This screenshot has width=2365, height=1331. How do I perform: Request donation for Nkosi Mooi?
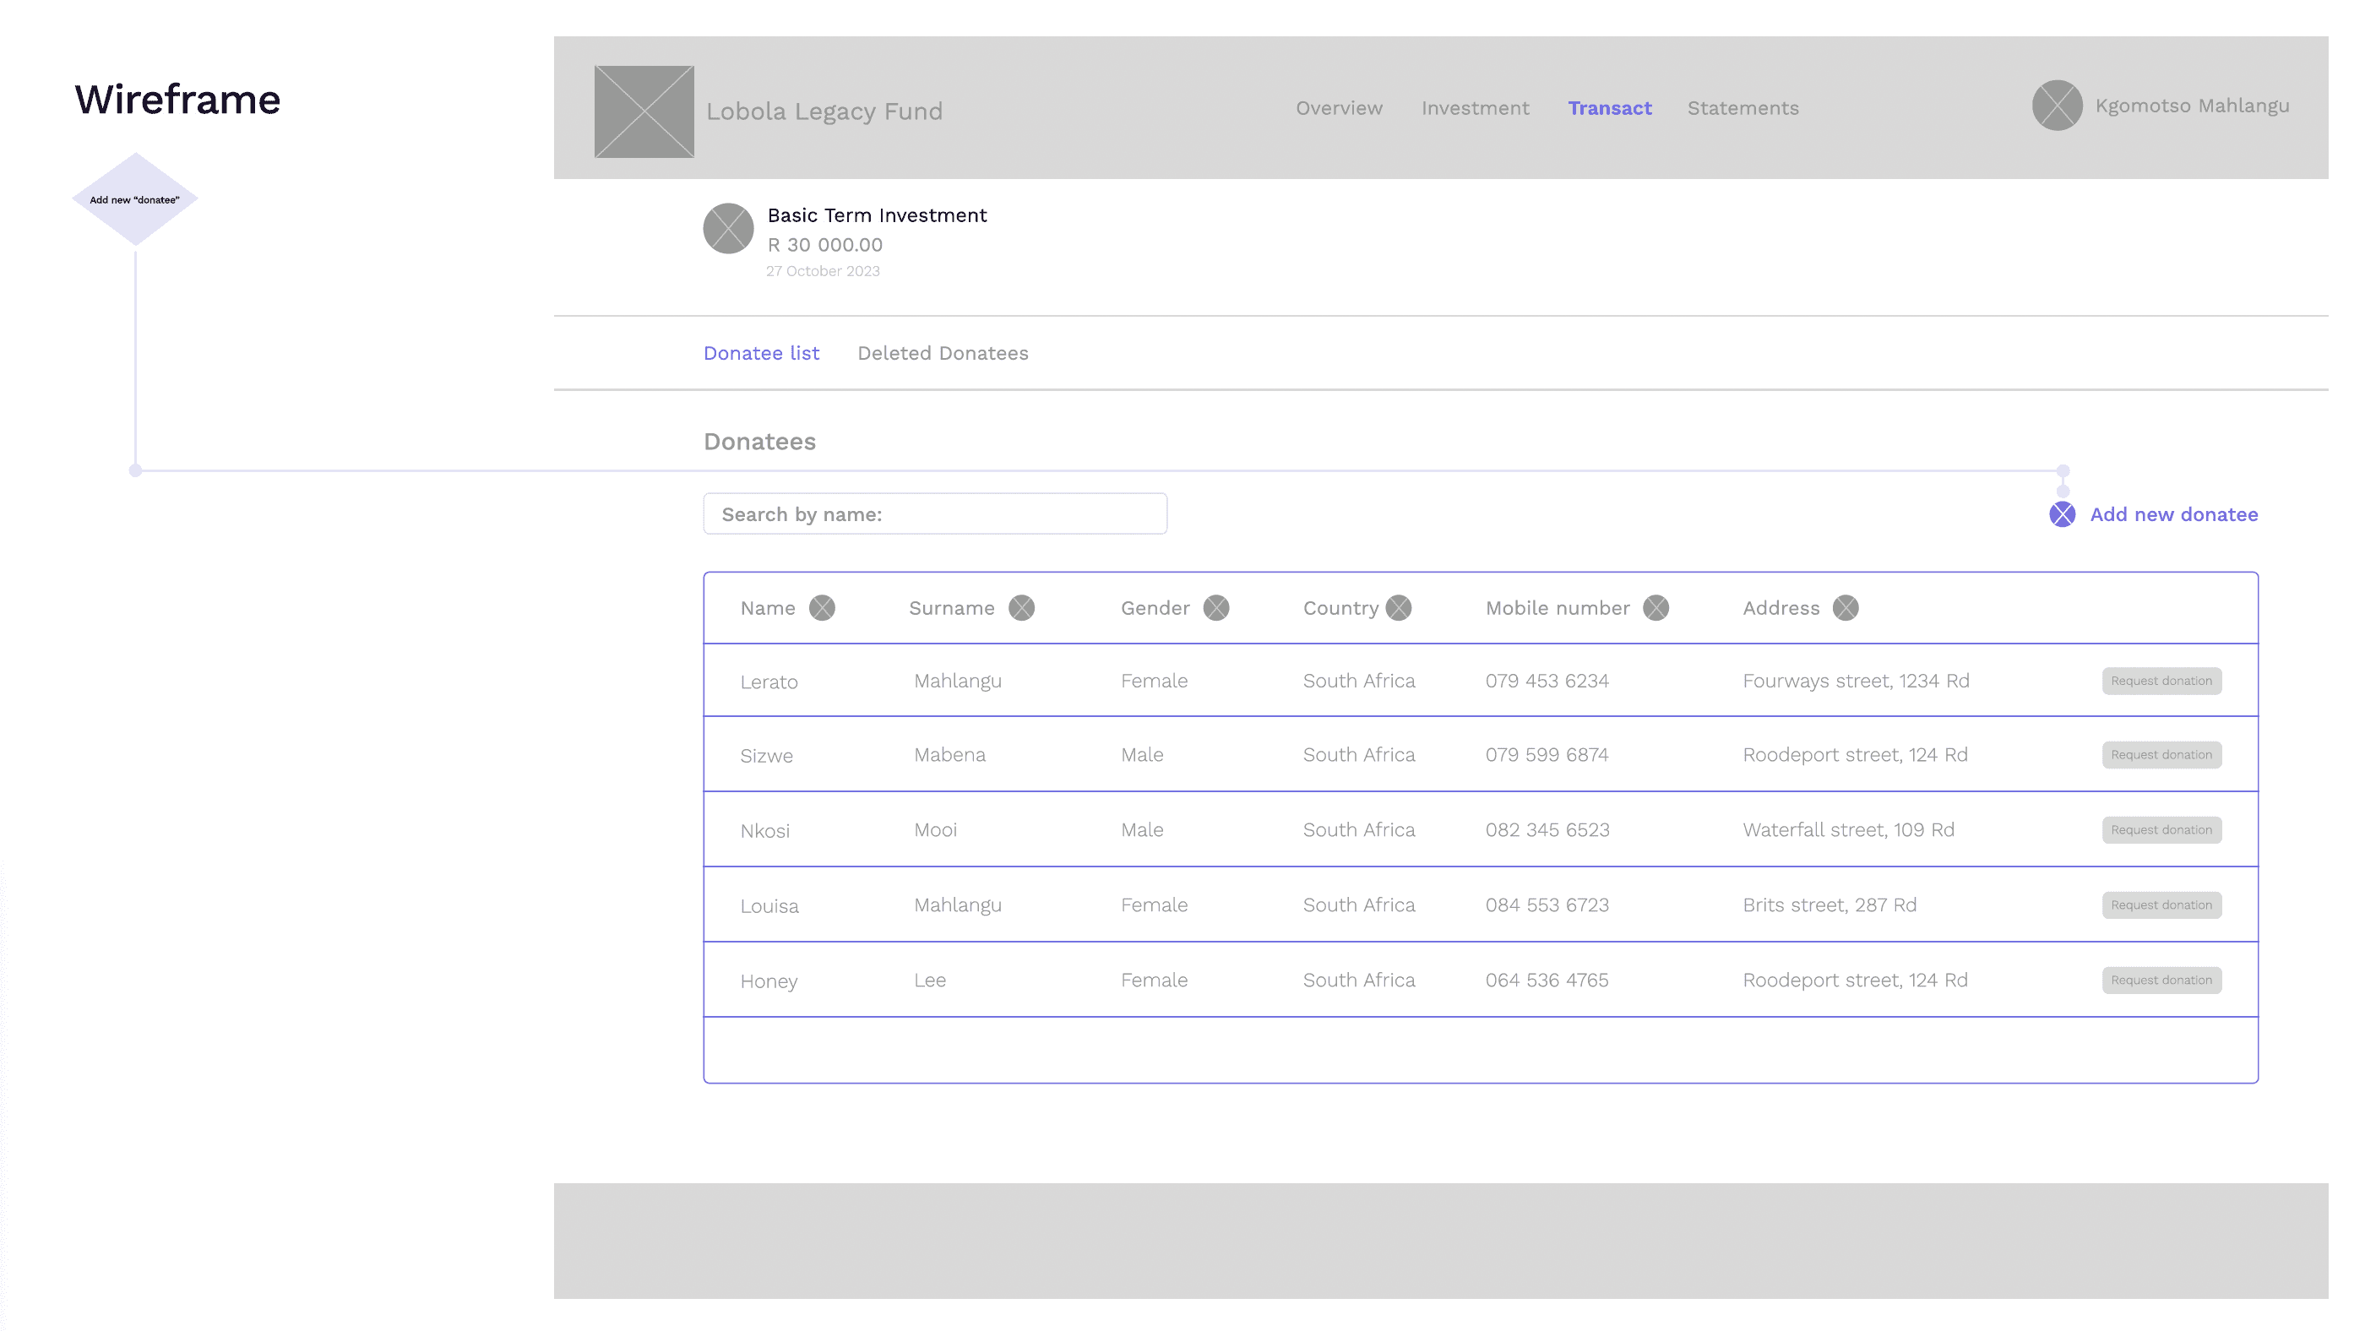2161,830
